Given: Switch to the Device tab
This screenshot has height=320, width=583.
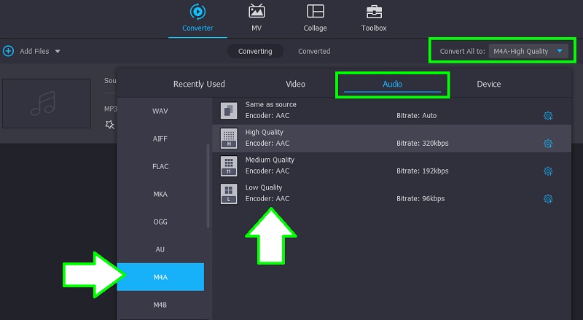Looking at the screenshot, I should pyautogui.click(x=488, y=84).
